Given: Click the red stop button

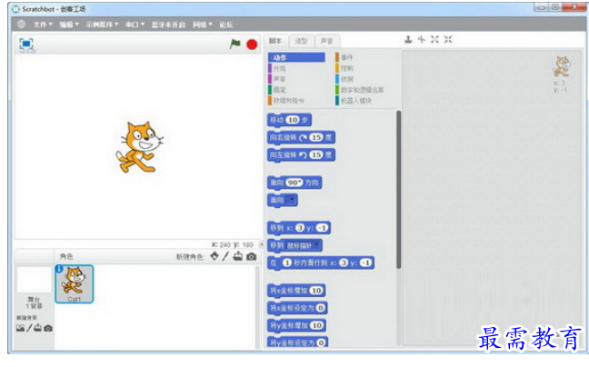Looking at the screenshot, I should pyautogui.click(x=252, y=45).
